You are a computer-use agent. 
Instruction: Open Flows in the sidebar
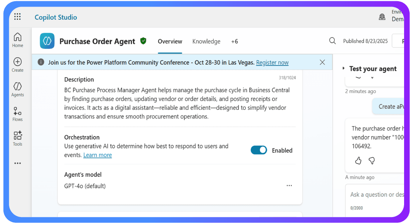coord(17,114)
